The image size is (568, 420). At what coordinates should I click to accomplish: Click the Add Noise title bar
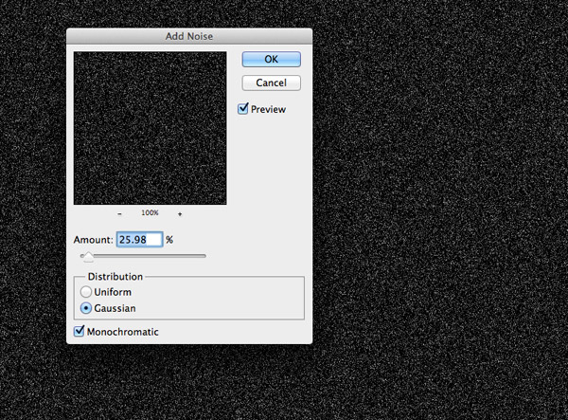(189, 36)
